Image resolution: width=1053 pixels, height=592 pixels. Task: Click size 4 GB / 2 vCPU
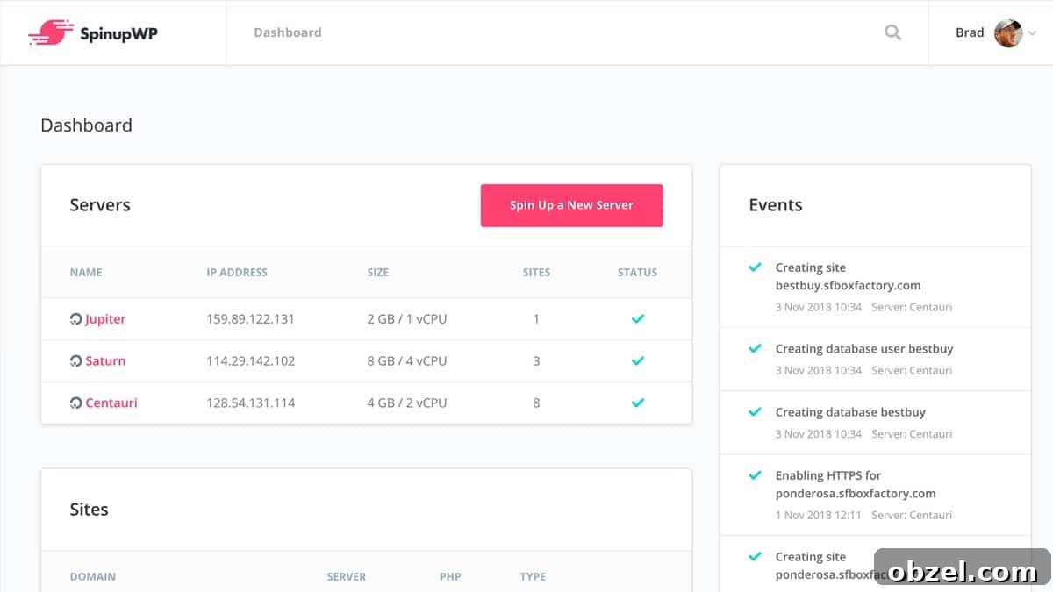407,403
